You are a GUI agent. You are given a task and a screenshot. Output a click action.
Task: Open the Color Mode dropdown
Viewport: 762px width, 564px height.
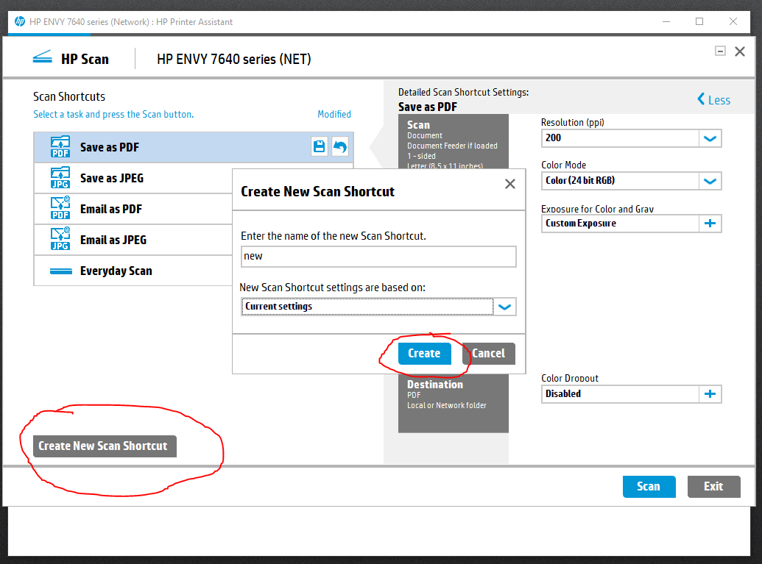tap(710, 181)
